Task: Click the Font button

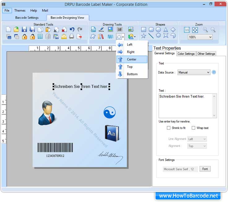Action: pos(205,169)
